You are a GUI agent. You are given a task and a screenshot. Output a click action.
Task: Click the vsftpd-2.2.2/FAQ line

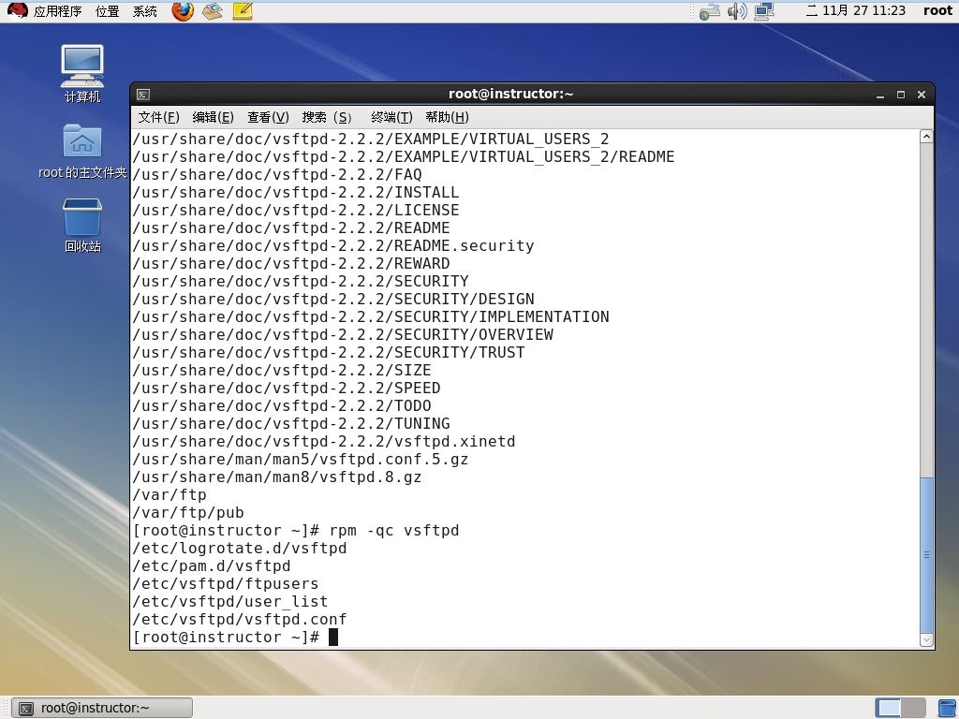[x=277, y=175]
